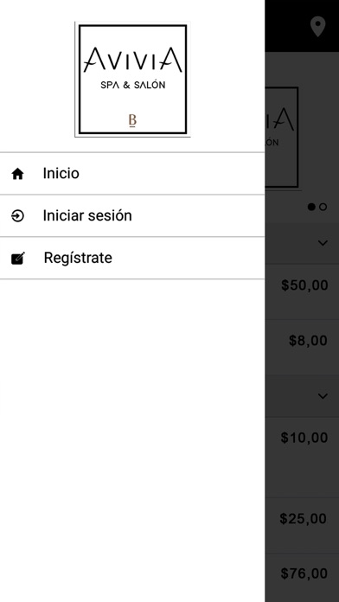The image size is (339, 602).
Task: Select the Inicio menu item
Action: pyautogui.click(x=132, y=174)
